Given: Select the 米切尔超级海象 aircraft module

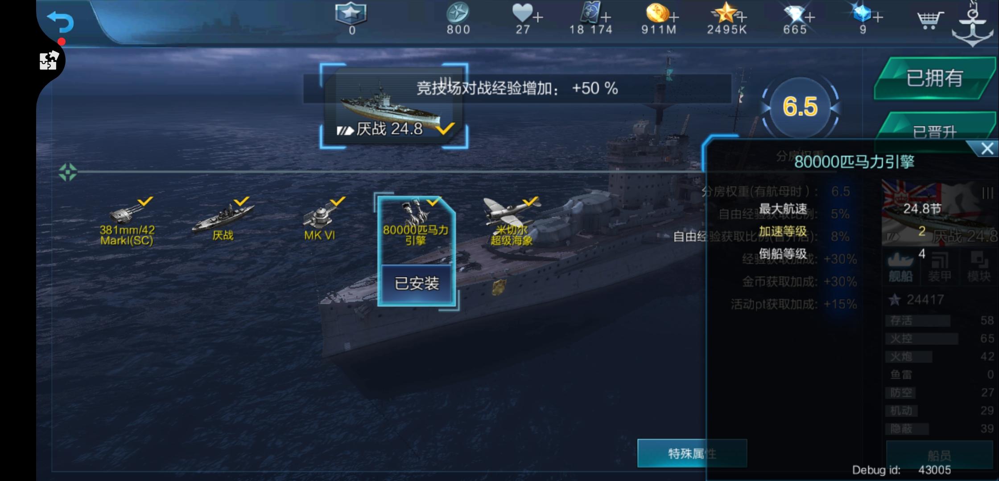Looking at the screenshot, I should (x=512, y=221).
